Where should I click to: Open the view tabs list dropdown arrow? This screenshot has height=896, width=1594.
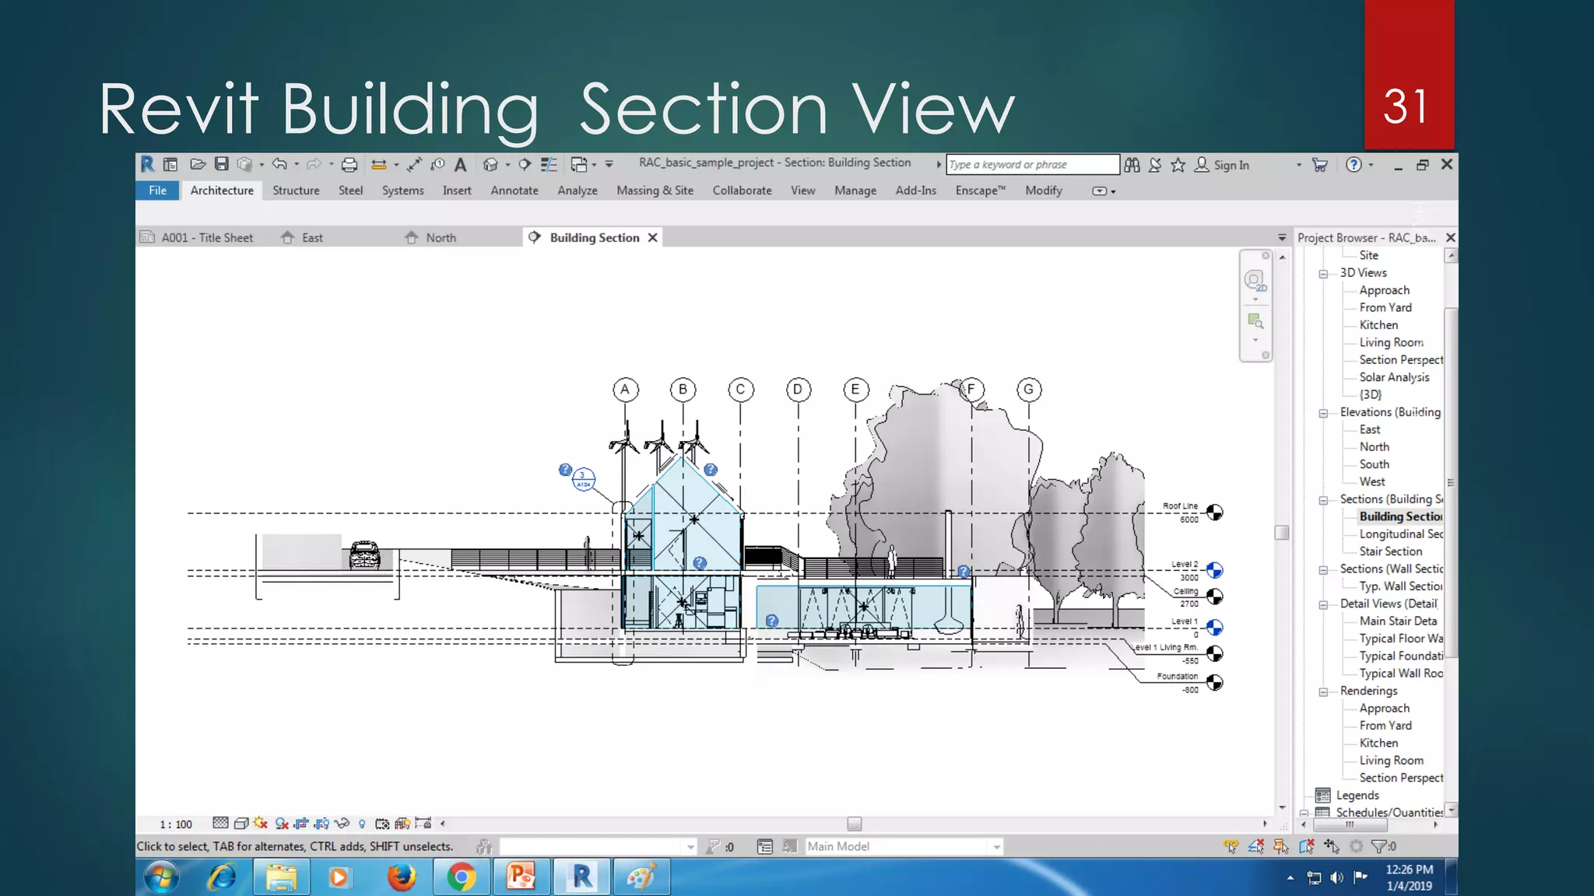[x=1281, y=237]
